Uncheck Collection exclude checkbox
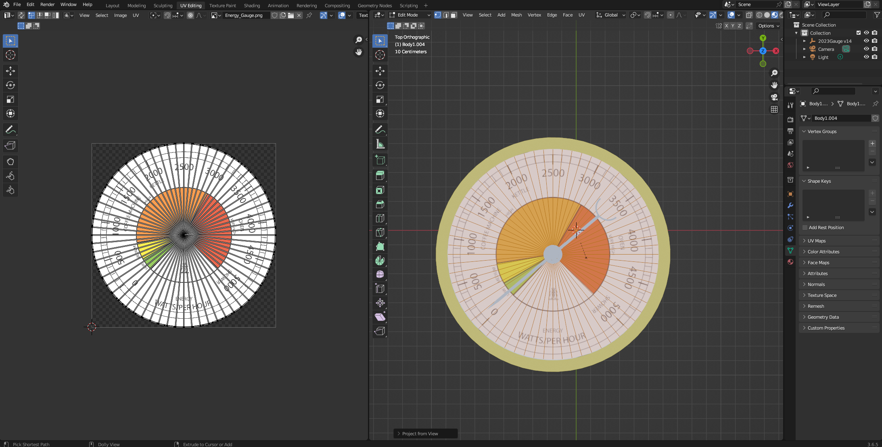882x447 pixels. click(x=859, y=33)
